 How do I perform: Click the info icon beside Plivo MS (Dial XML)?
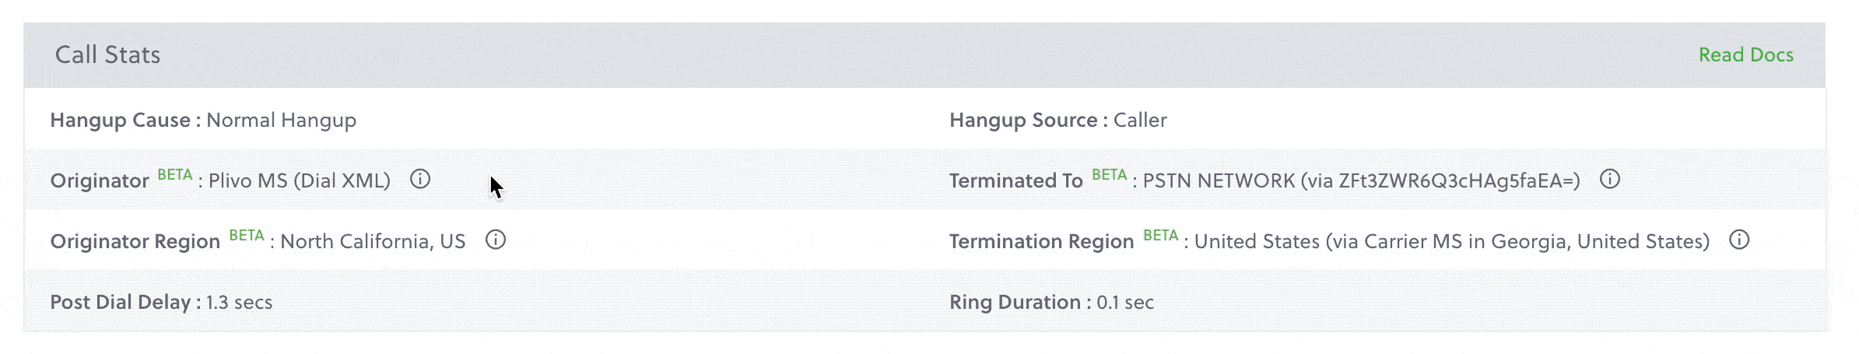point(420,180)
